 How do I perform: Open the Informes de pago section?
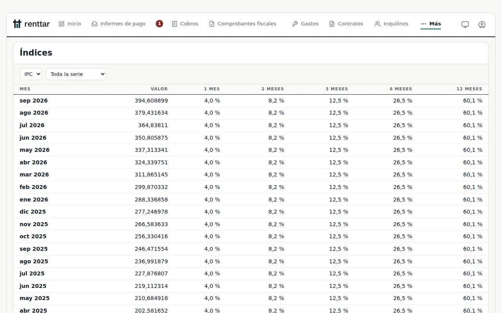pos(118,24)
